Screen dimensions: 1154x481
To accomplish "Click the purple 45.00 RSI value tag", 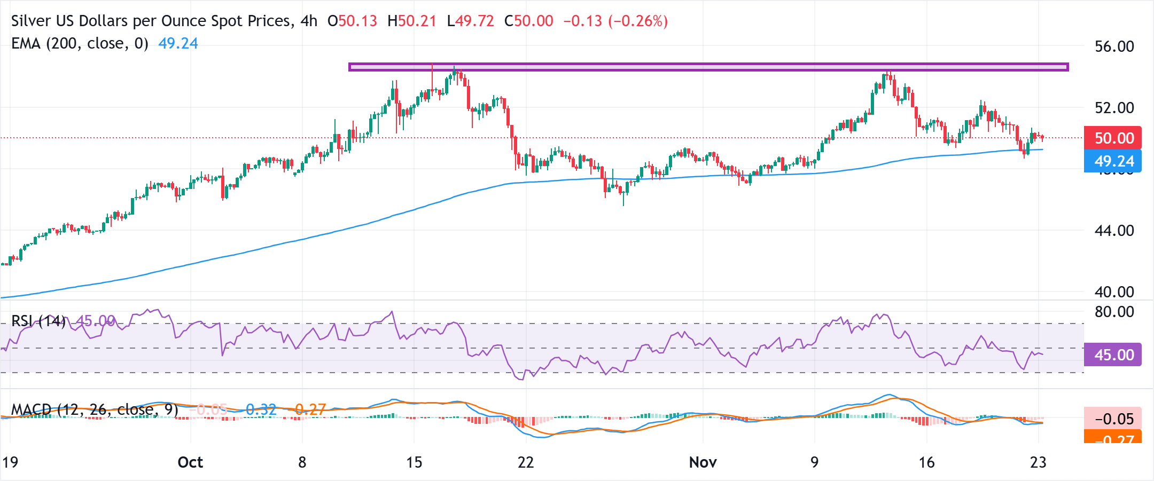I will (x=1112, y=353).
